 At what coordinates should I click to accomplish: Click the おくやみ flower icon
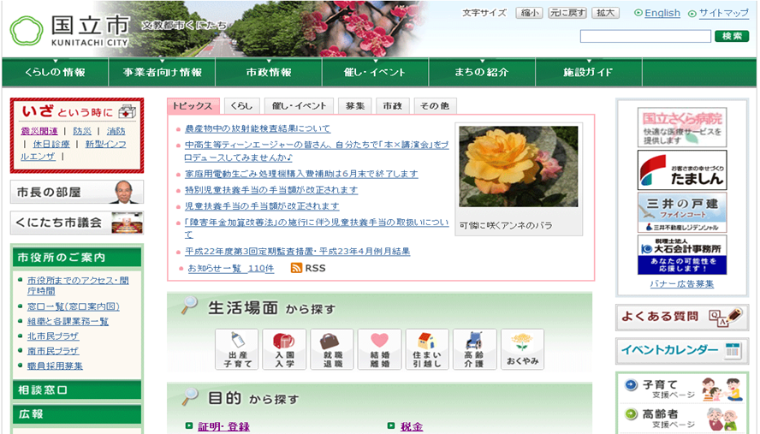(522, 349)
